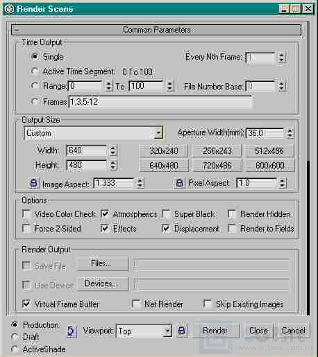
Task: Click the Render Scene title bar app icon
Action: coord(9,9)
